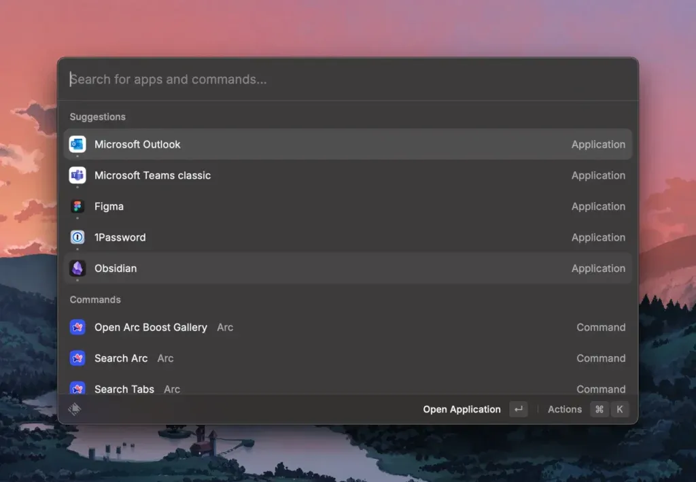Click Application label in 1Password row
Image resolution: width=696 pixels, height=482 pixels.
click(598, 237)
